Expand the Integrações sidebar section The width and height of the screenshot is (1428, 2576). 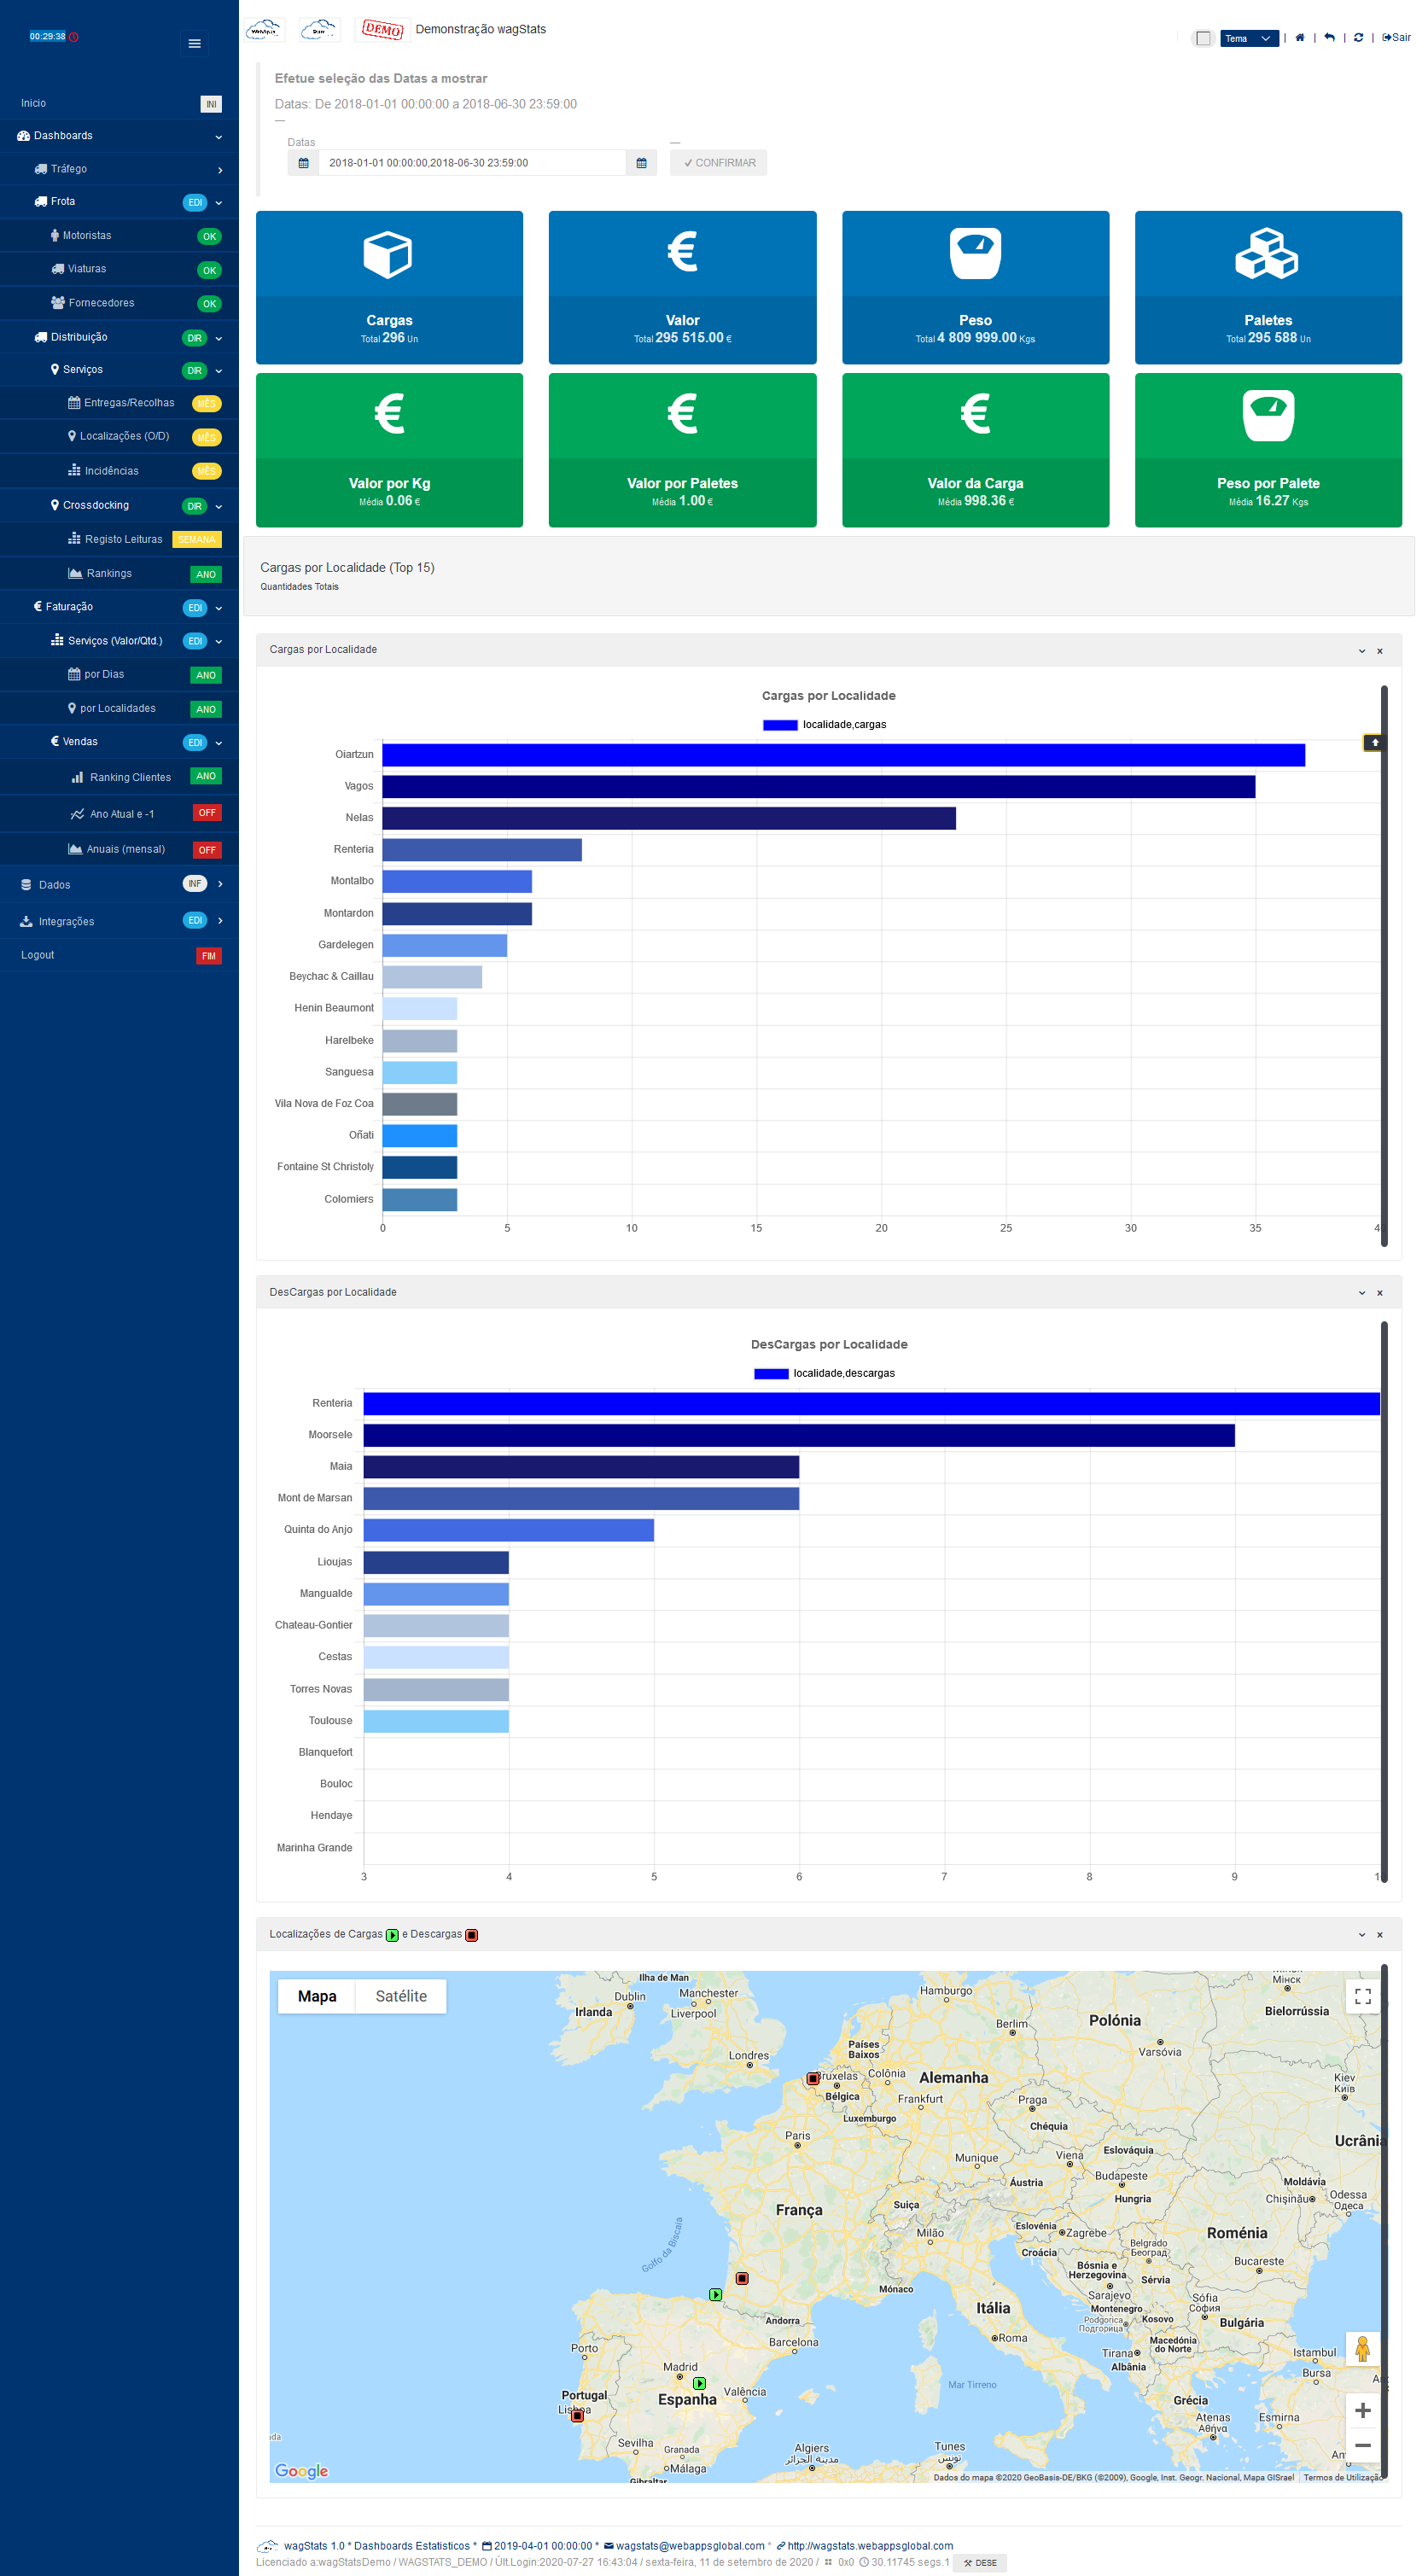coord(119,921)
